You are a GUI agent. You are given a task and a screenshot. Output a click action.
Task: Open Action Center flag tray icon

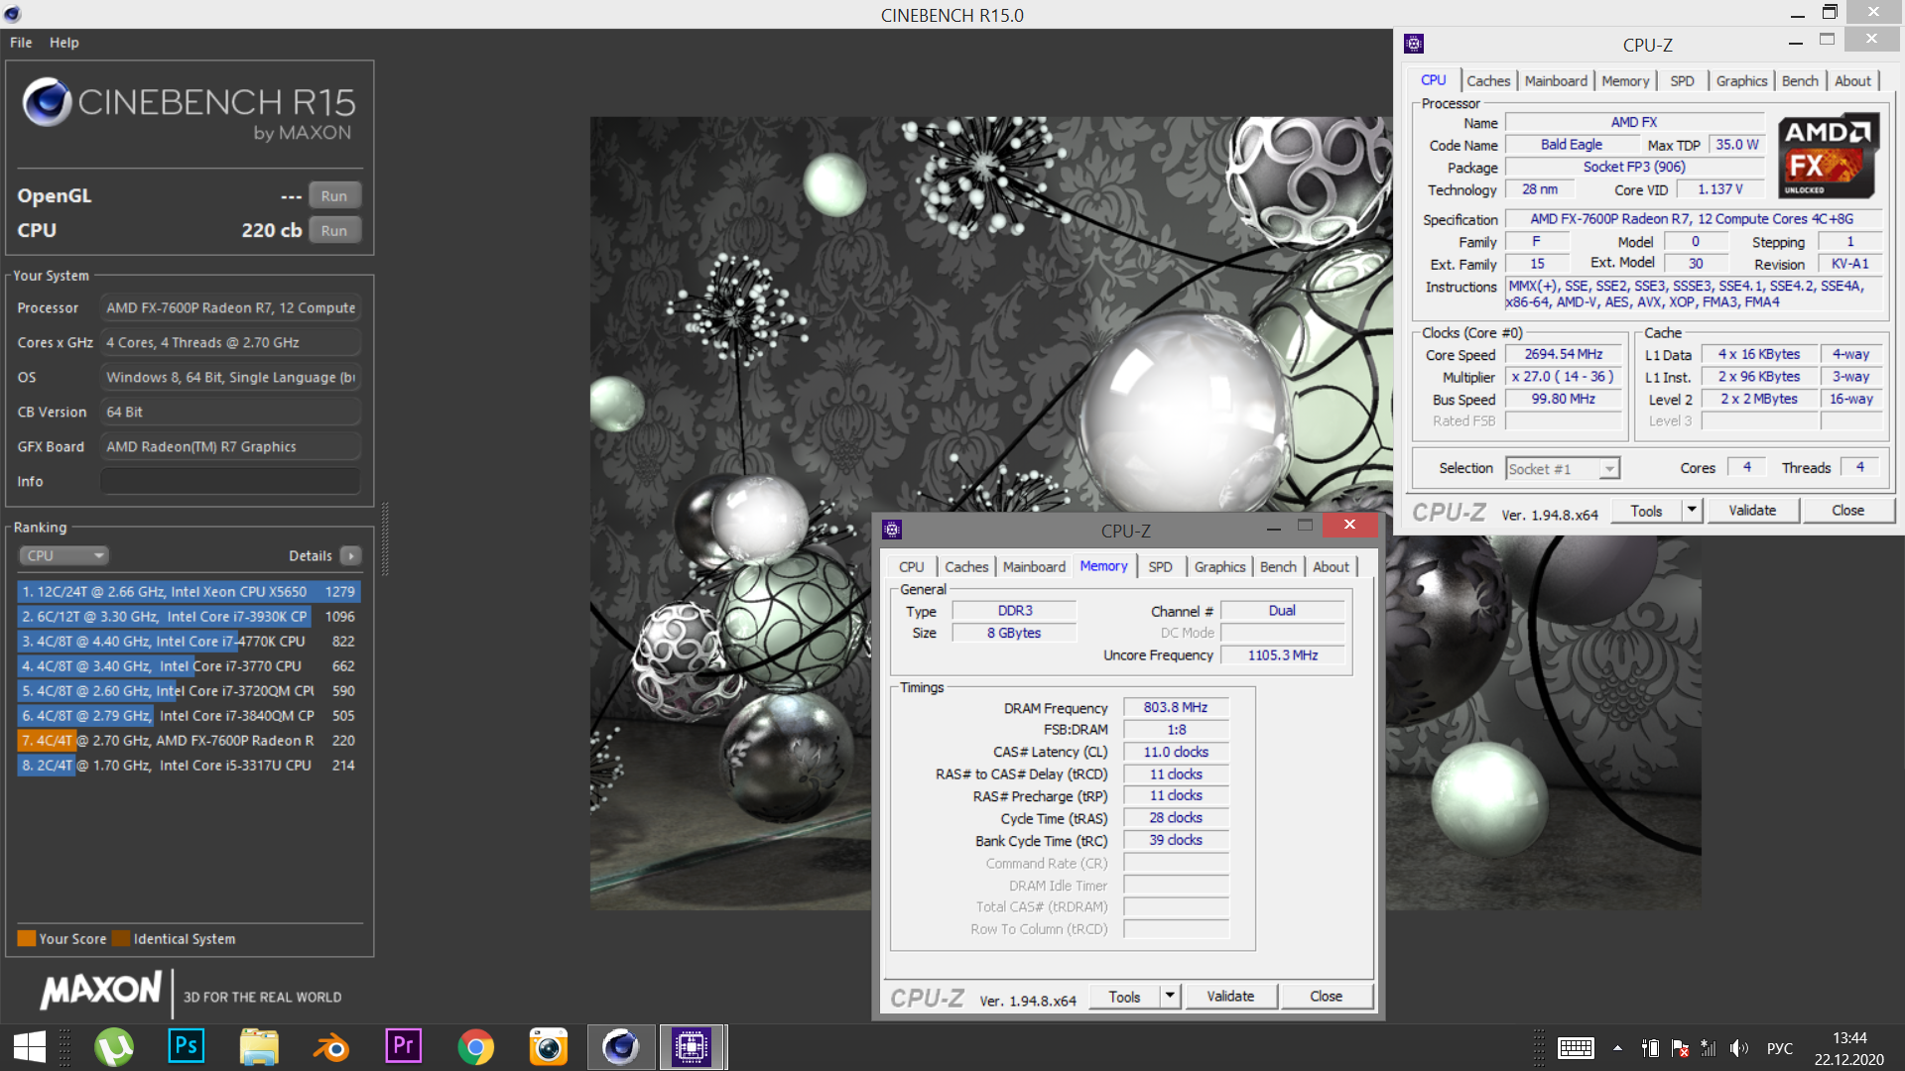1680,1048
